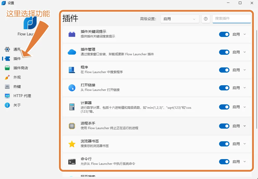
Task: Click the cloud icon for 插件管理
Action: point(72,52)
